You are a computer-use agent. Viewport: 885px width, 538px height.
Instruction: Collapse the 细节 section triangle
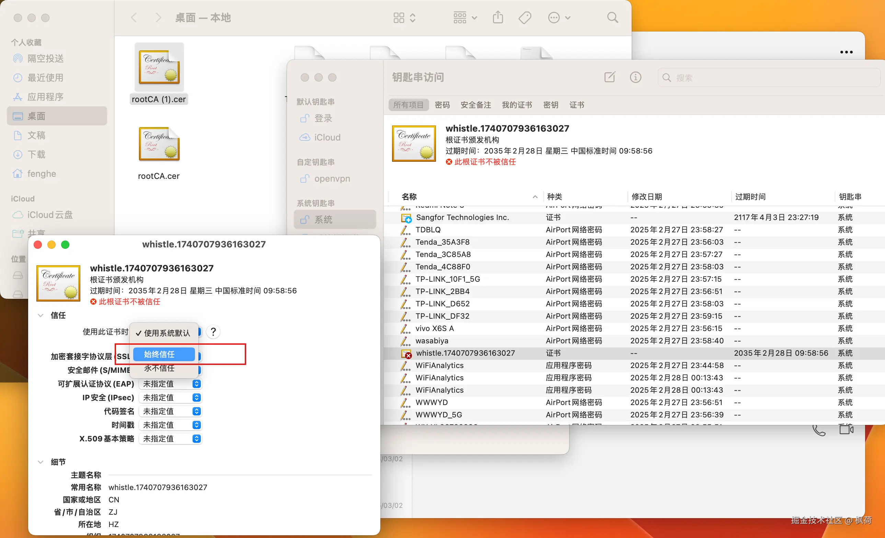tap(41, 462)
